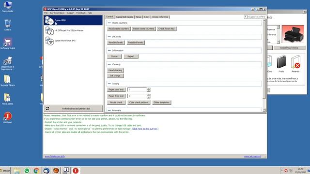This screenshot has height=174, width=310.
Task: Click Refresh detected printers list button
Action: (73, 108)
